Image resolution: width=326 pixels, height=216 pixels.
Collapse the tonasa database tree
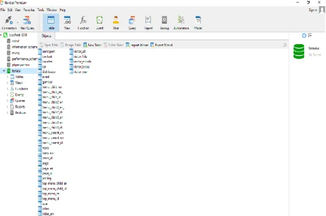(x=4, y=71)
